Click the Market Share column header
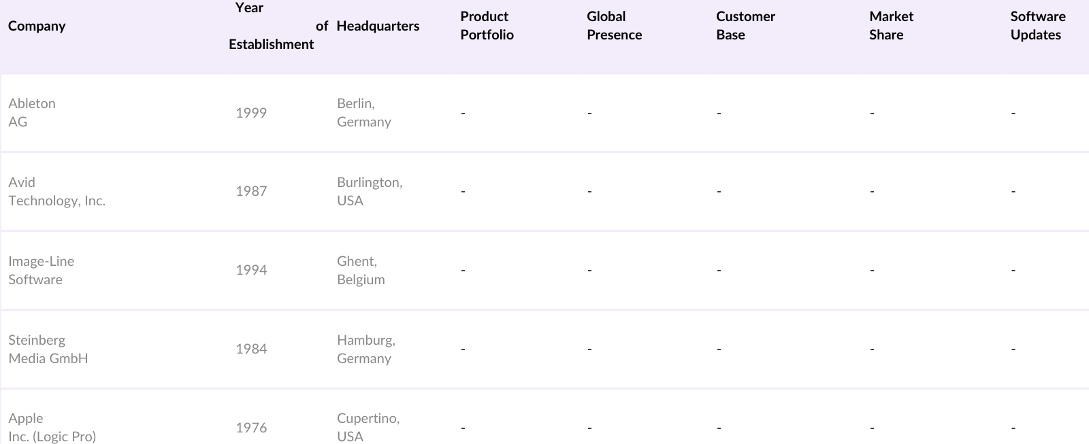 891,26
